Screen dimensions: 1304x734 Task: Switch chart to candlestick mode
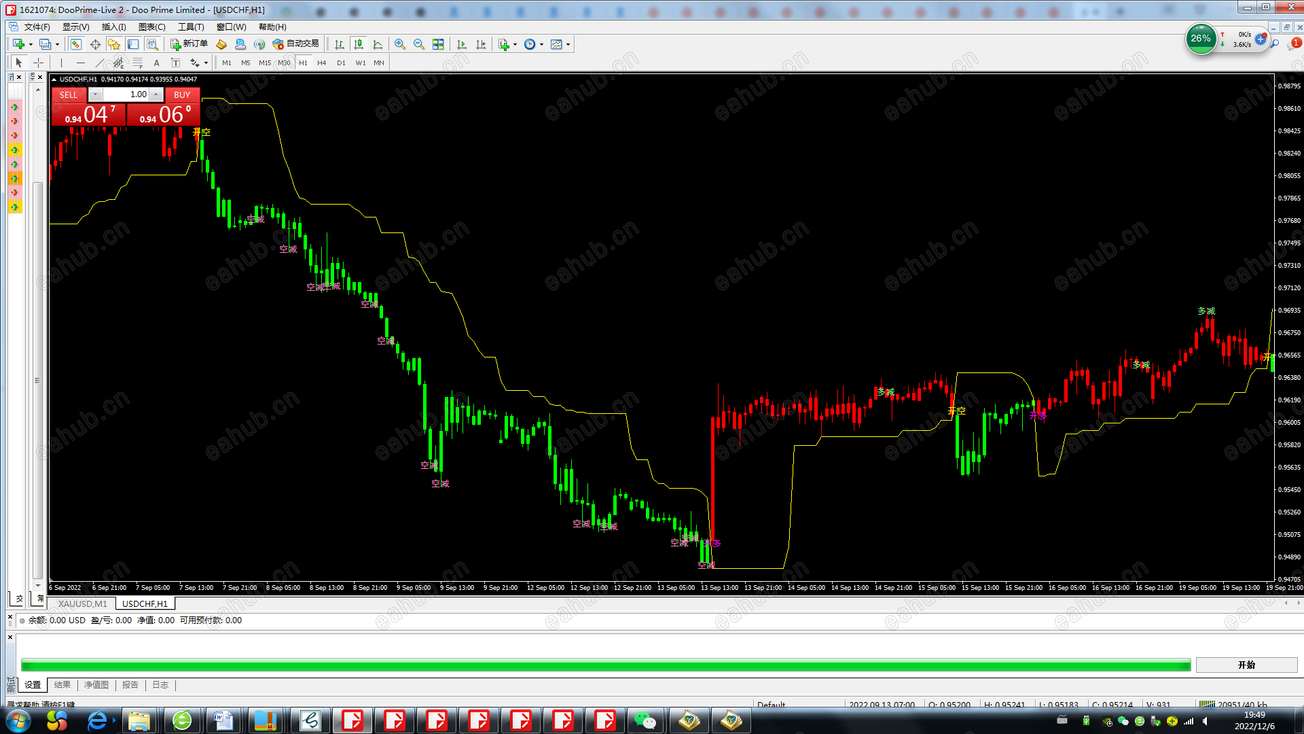coord(359,44)
